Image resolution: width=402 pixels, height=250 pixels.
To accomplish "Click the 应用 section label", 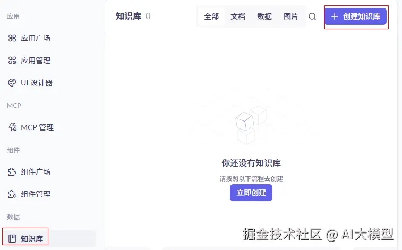I will point(13,16).
